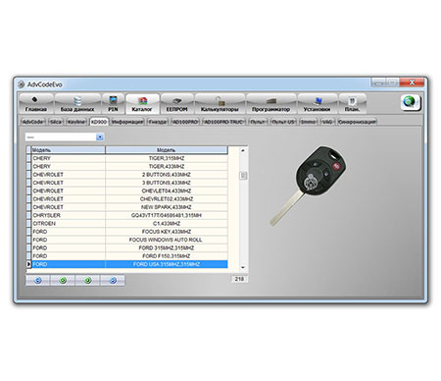441x381 pixels.
Task: Select the PIN toolbar icon
Action: point(113,104)
